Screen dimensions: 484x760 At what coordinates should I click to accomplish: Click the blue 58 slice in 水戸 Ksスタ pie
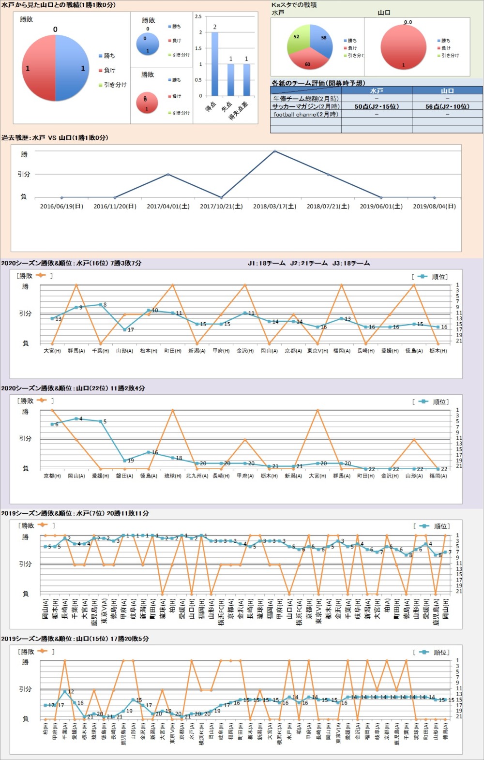(322, 42)
